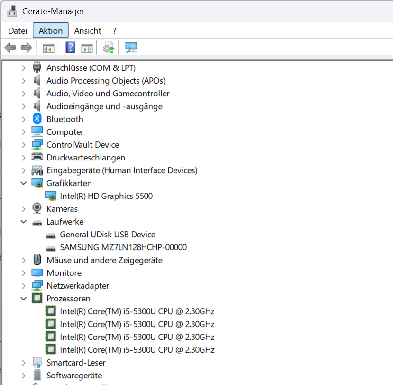Open the Ansicht menu
393x385 pixels.
(88, 30)
